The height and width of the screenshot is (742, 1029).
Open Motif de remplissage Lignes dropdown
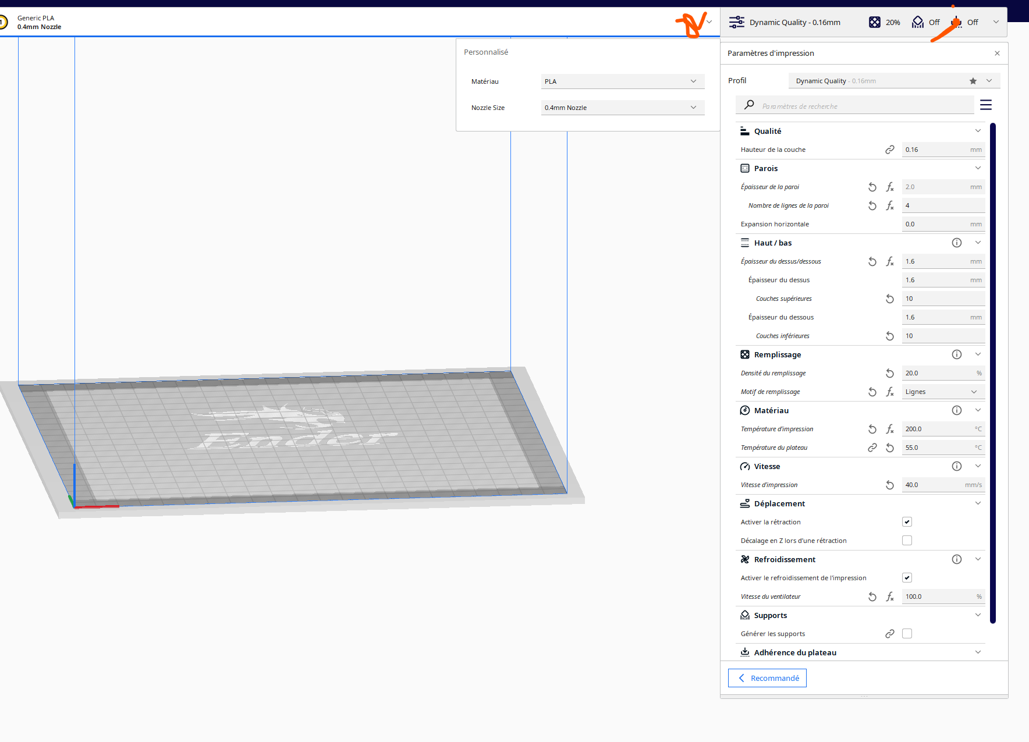[943, 392]
